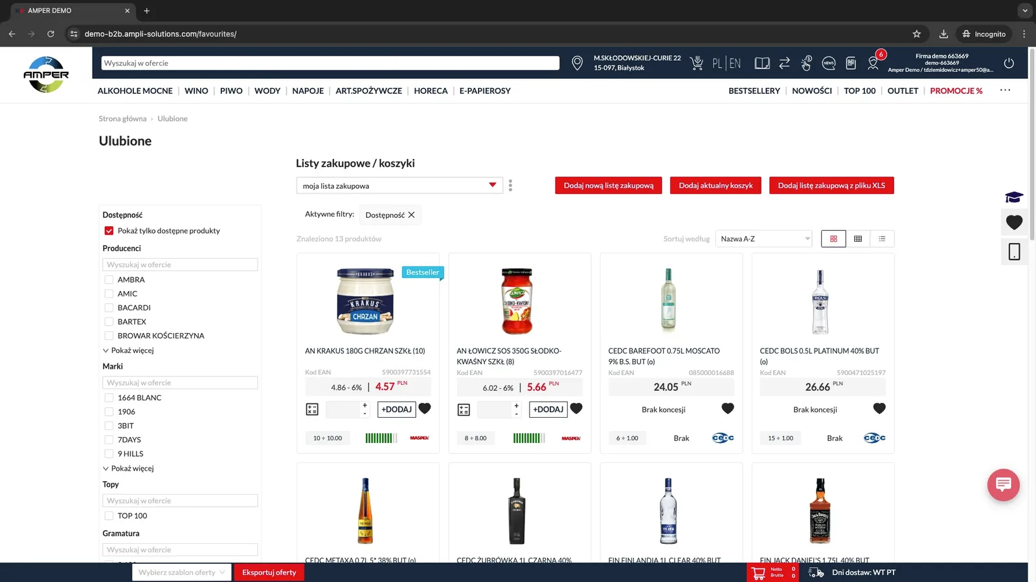Switch to table view mode

[x=858, y=239]
